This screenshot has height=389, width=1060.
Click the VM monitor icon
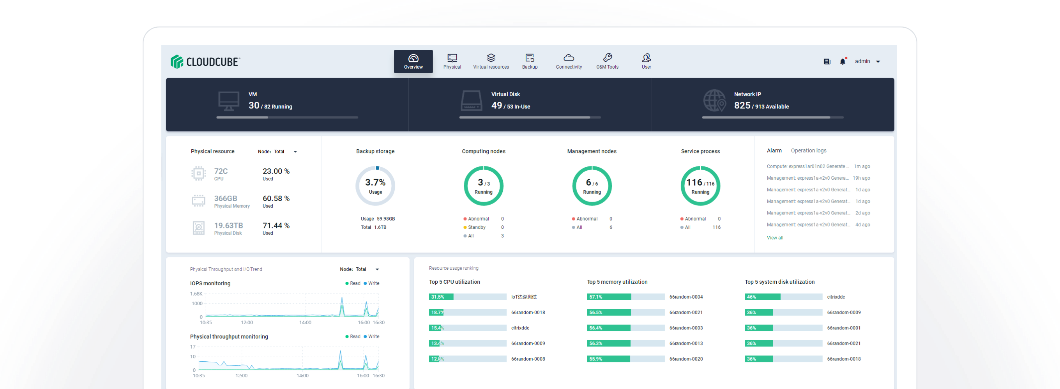pyautogui.click(x=228, y=101)
